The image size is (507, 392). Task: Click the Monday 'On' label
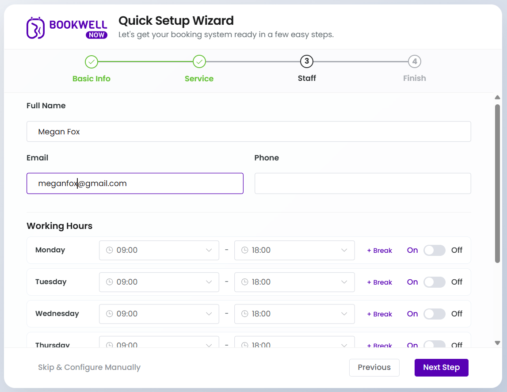tap(412, 250)
